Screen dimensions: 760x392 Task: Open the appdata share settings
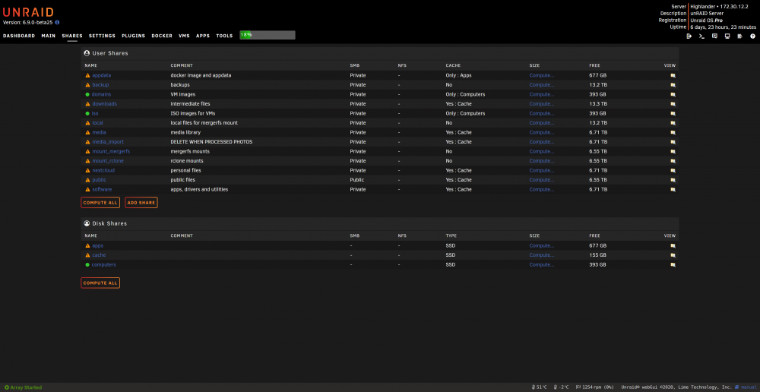tap(102, 76)
